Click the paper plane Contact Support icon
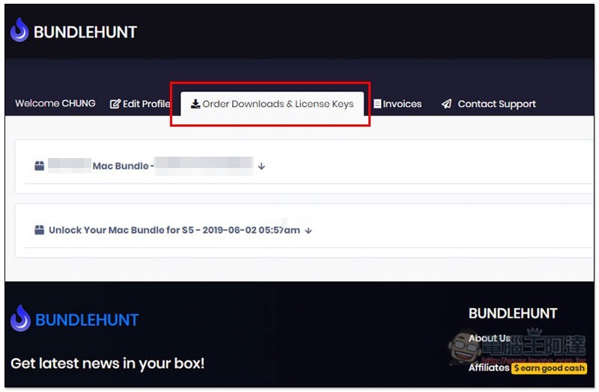 [x=446, y=103]
